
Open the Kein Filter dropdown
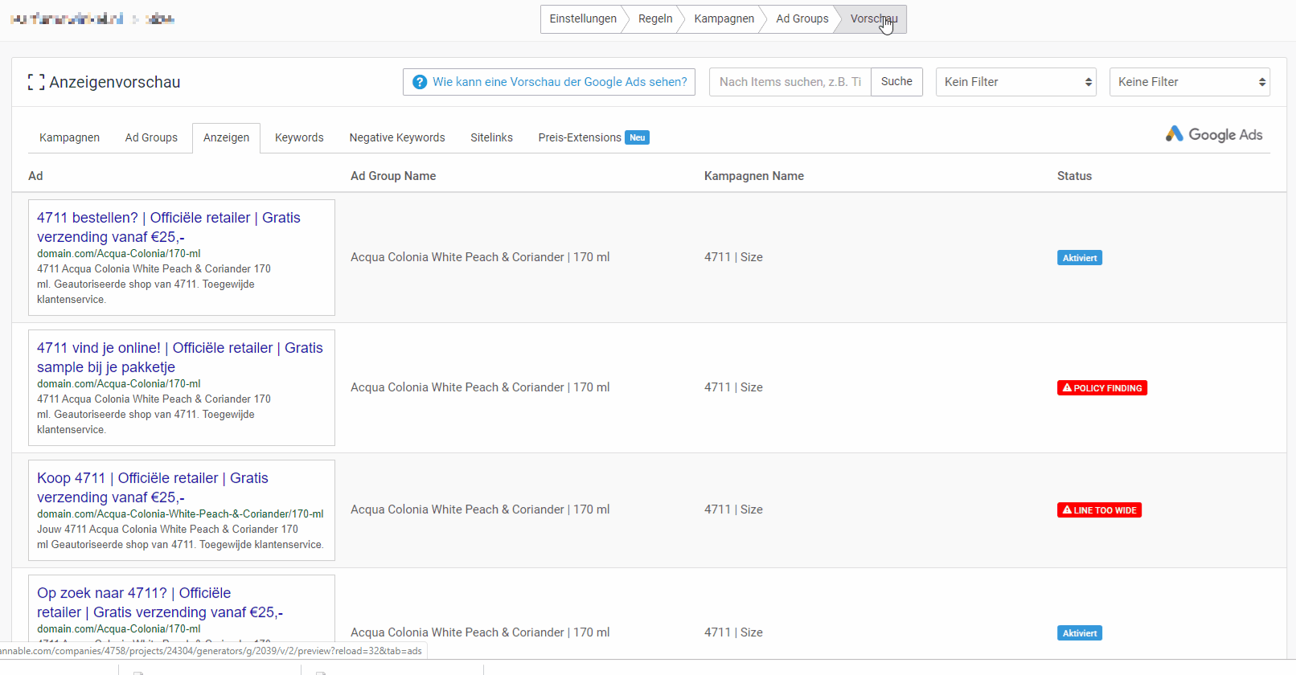pyautogui.click(x=1016, y=82)
